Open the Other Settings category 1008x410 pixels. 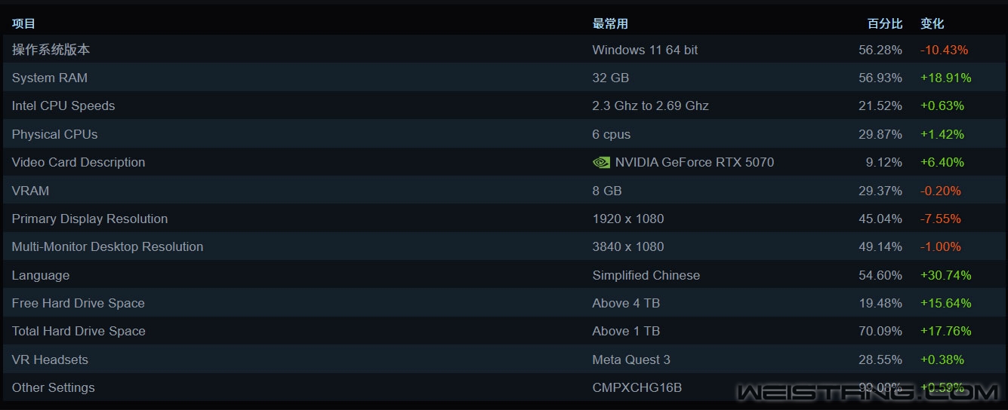click(x=54, y=387)
